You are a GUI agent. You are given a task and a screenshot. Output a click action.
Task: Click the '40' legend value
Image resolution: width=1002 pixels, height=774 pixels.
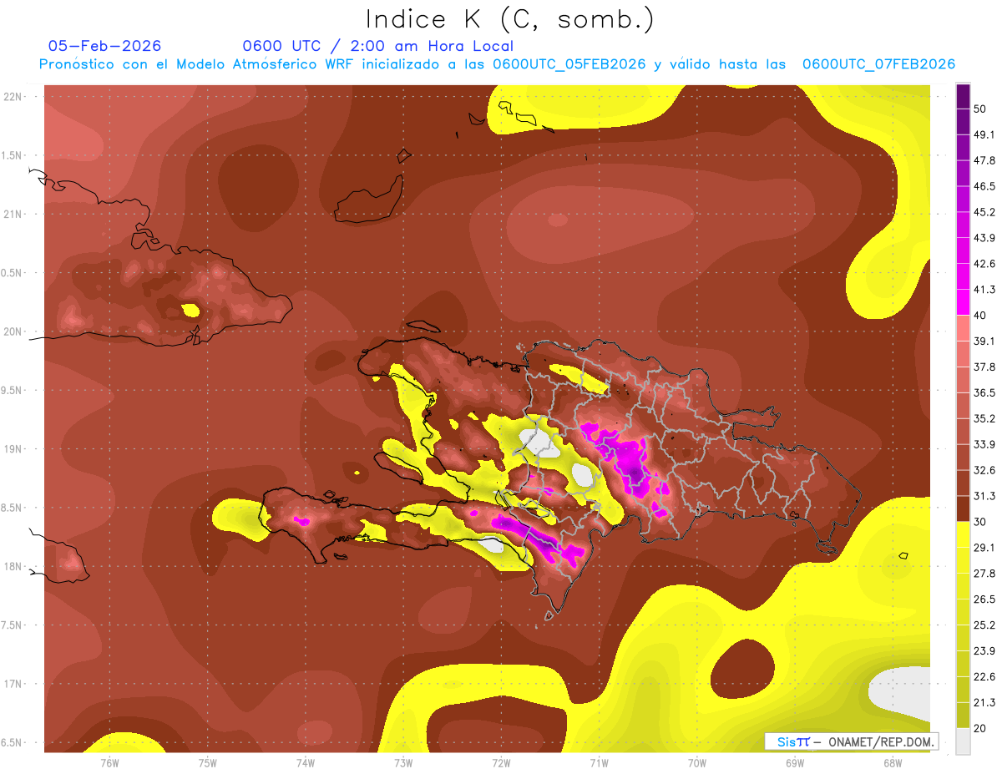pos(981,316)
